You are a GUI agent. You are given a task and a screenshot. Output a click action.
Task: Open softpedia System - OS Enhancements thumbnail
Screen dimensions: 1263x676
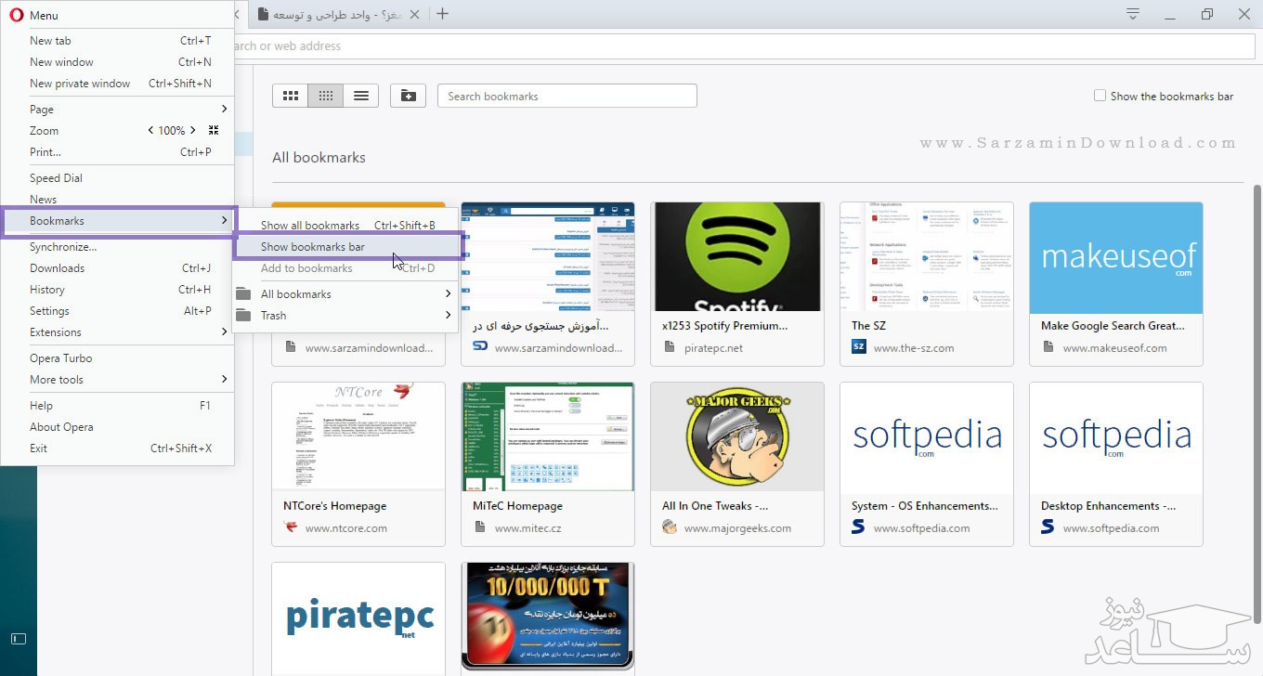pyautogui.click(x=925, y=436)
